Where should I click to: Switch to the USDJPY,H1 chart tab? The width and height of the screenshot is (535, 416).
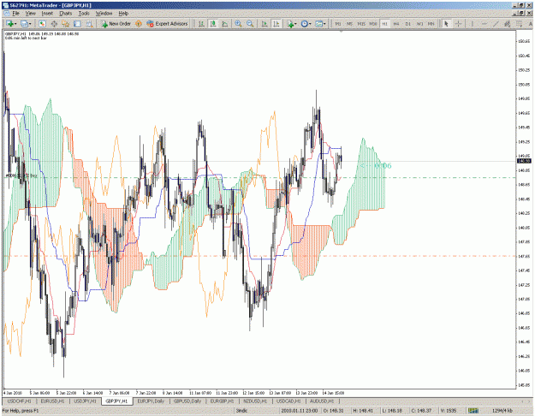[85, 401]
